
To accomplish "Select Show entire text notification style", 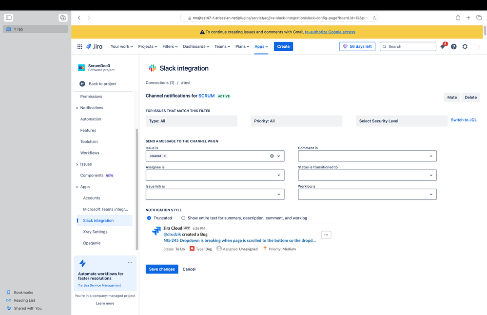I will [x=183, y=218].
